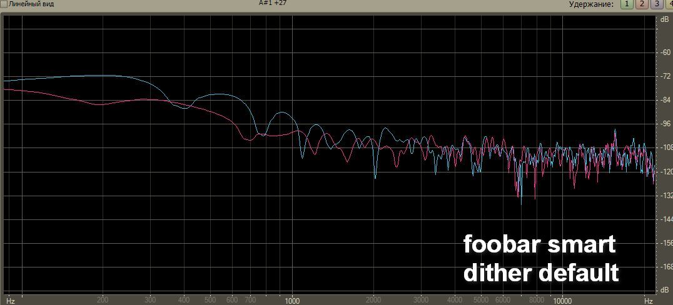Click the -60 dB scale value
Viewport: 673px width, 305px height.
[x=667, y=52]
